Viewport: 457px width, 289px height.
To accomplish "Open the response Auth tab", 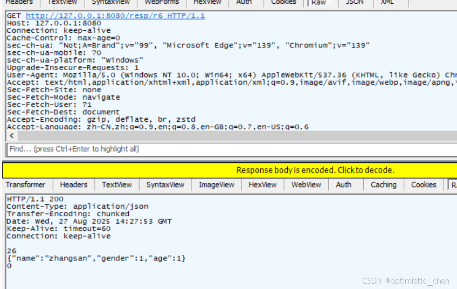I will click(x=344, y=185).
